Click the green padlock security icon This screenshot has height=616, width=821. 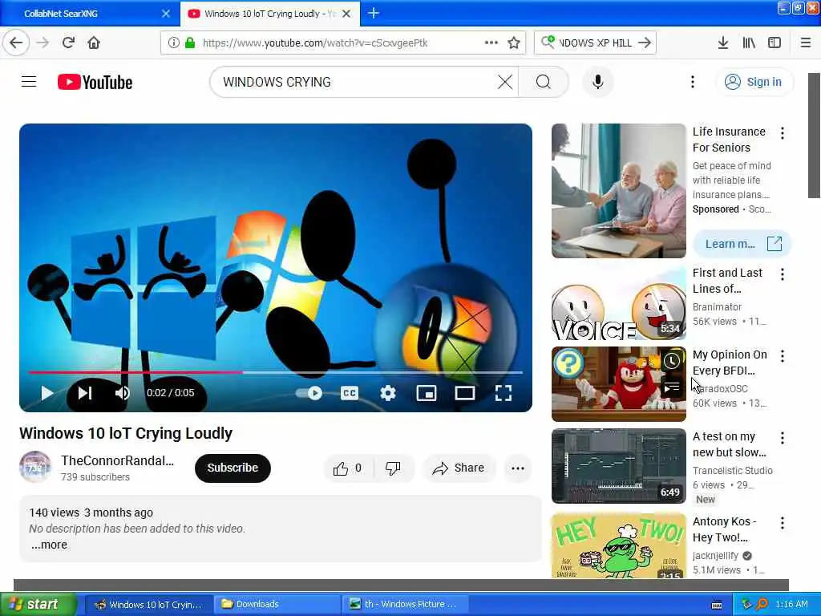point(190,43)
